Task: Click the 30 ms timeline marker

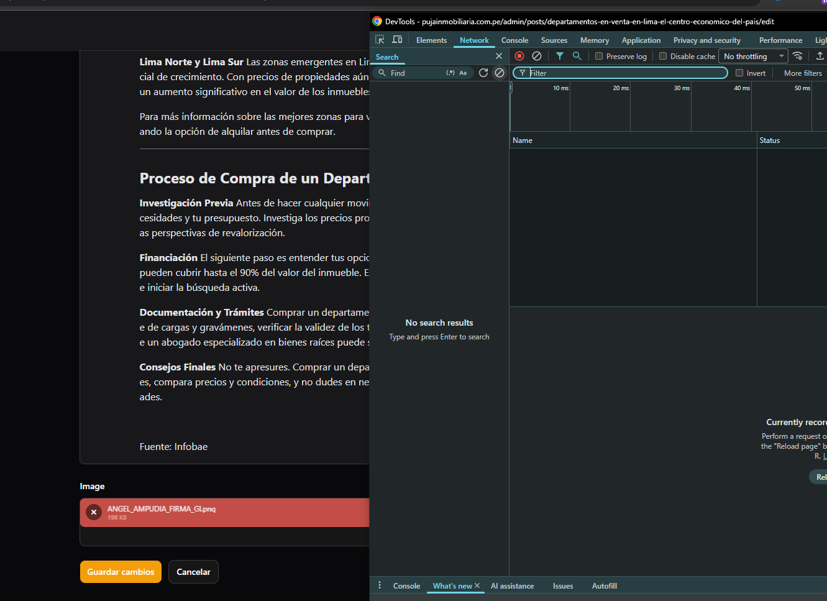Action: tap(682, 88)
